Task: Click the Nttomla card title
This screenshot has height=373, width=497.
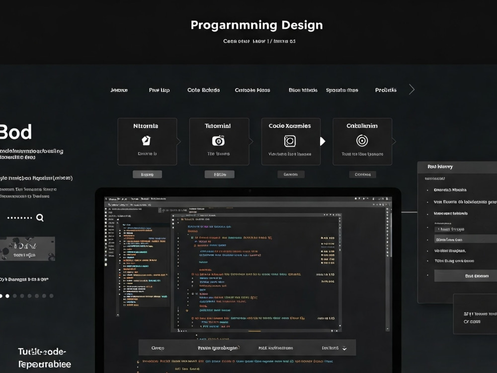Action: [x=146, y=126]
